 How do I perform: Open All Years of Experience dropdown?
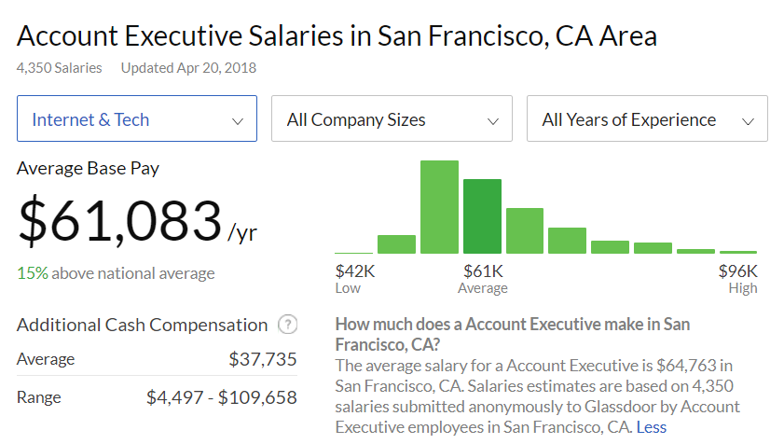(647, 118)
